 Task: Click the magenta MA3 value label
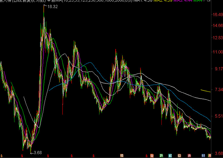[183, 1]
